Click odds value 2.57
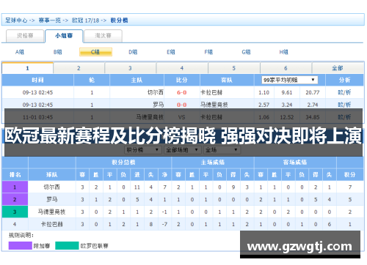The width and height of the screenshot is (367, 265). coord(264,105)
